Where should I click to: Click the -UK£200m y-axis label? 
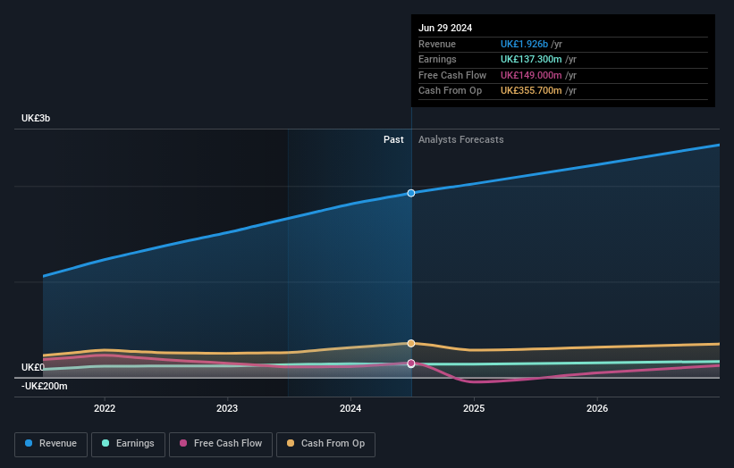click(45, 386)
